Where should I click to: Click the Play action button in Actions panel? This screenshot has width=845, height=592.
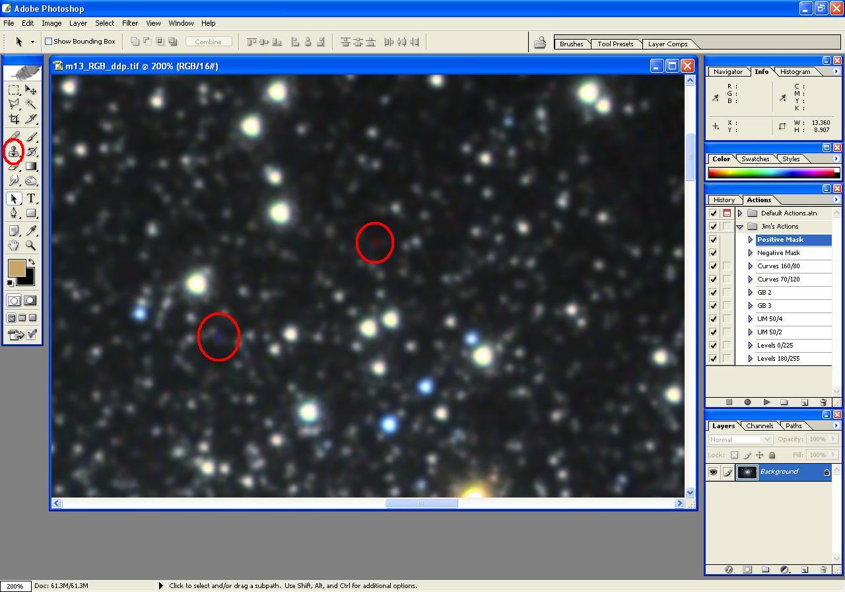[x=766, y=402]
